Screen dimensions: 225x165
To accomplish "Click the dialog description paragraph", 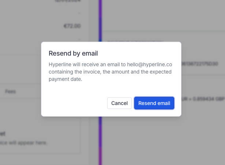I will point(110,72).
